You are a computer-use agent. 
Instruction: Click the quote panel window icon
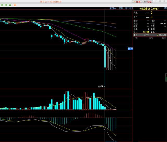point(165,8)
